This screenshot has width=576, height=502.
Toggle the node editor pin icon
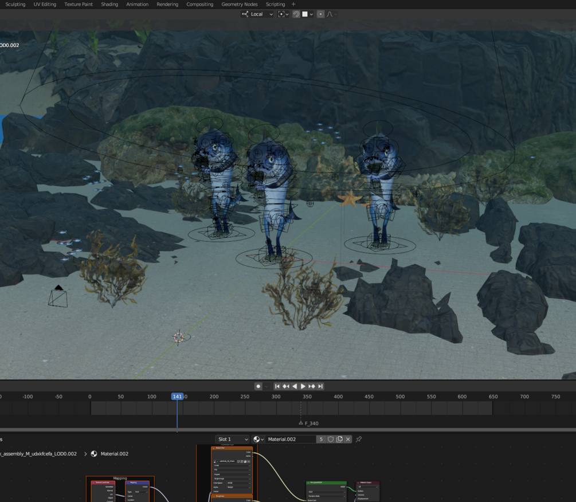click(x=359, y=439)
